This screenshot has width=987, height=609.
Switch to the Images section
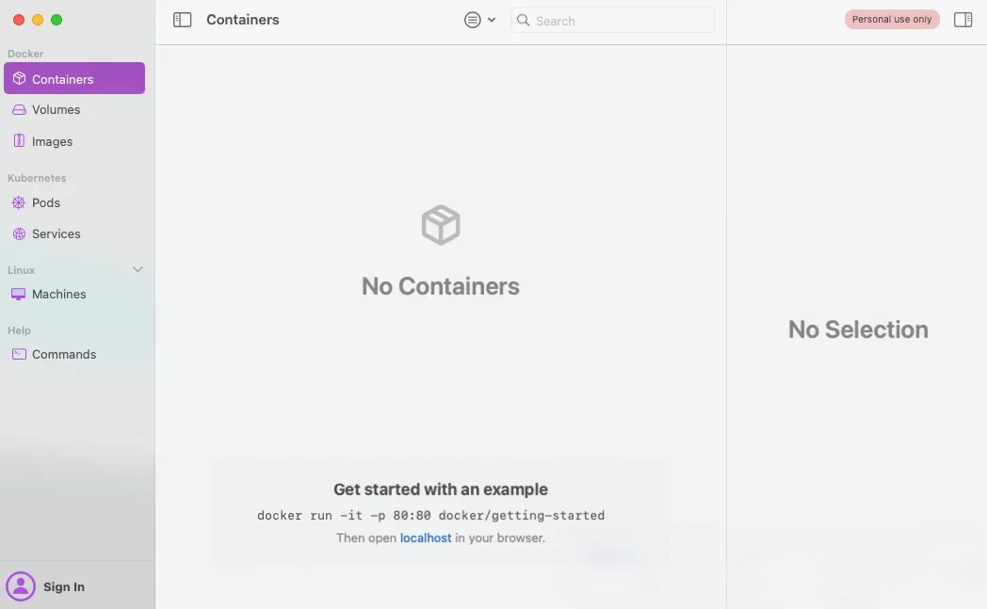(x=53, y=142)
